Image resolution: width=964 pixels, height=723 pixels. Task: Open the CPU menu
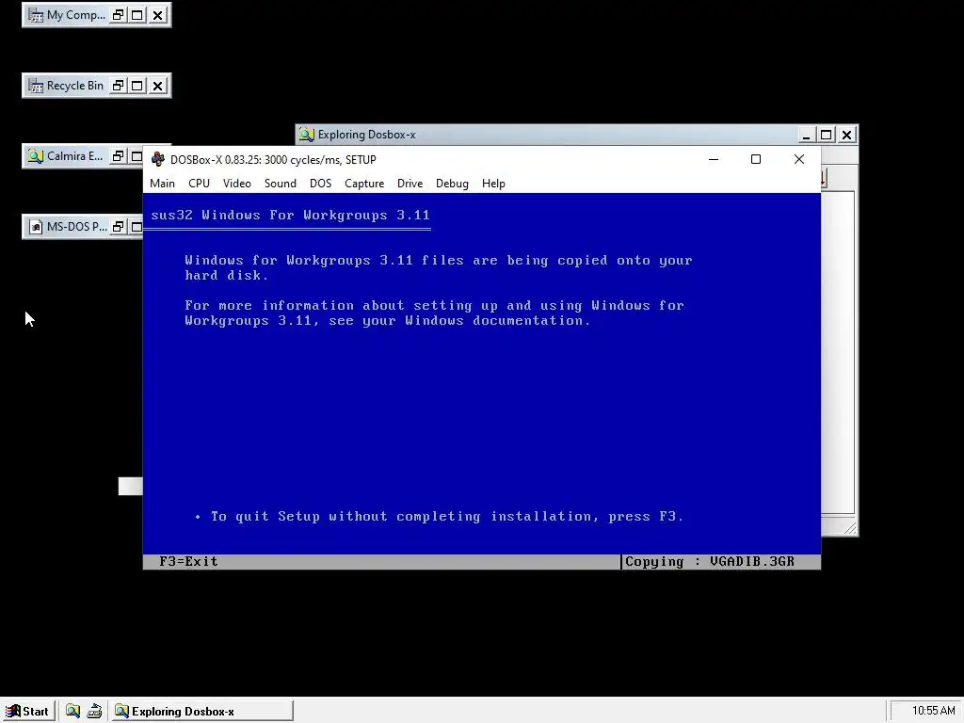pos(199,184)
